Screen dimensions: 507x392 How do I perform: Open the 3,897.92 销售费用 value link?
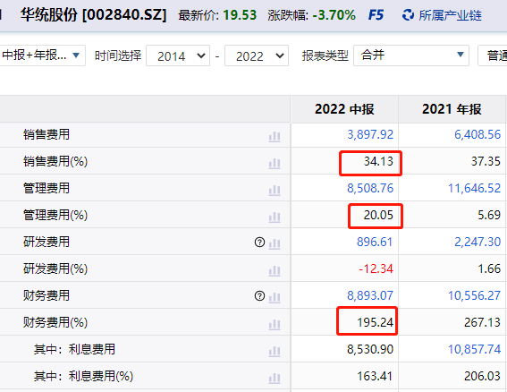tap(370, 134)
